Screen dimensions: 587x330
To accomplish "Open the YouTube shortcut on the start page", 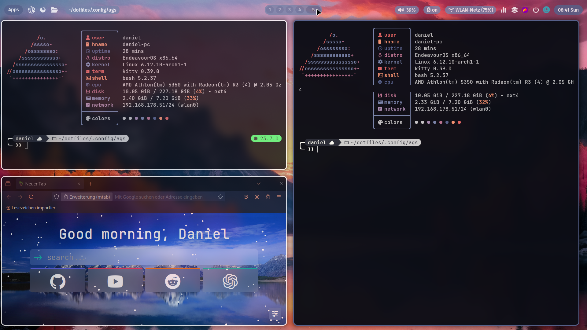I will [x=115, y=281].
